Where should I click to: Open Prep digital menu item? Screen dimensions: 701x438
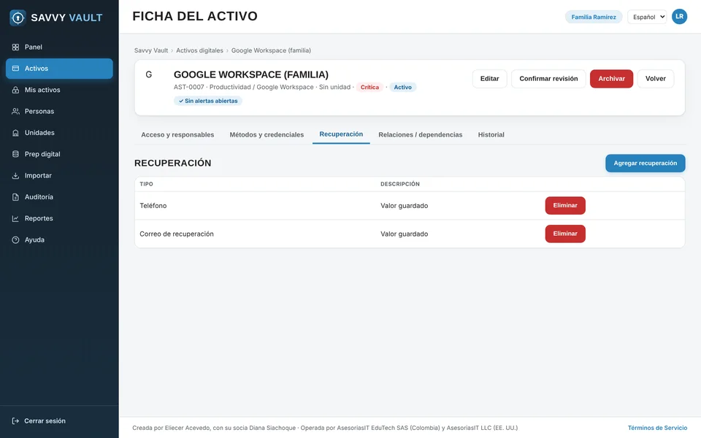pos(59,154)
